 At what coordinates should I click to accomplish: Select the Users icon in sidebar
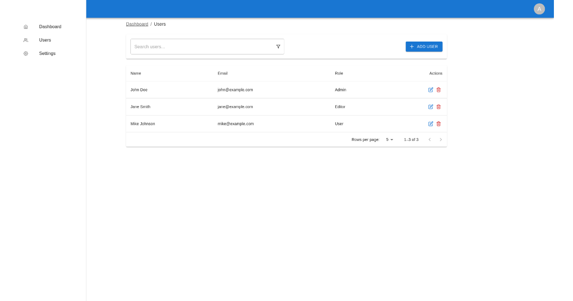pyautogui.click(x=26, y=40)
